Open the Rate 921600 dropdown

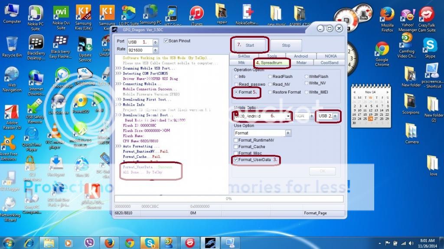coord(156,50)
